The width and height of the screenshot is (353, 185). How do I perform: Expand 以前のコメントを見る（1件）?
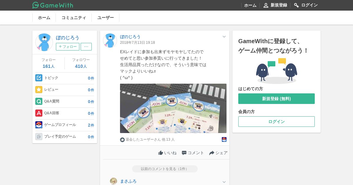click(x=165, y=169)
